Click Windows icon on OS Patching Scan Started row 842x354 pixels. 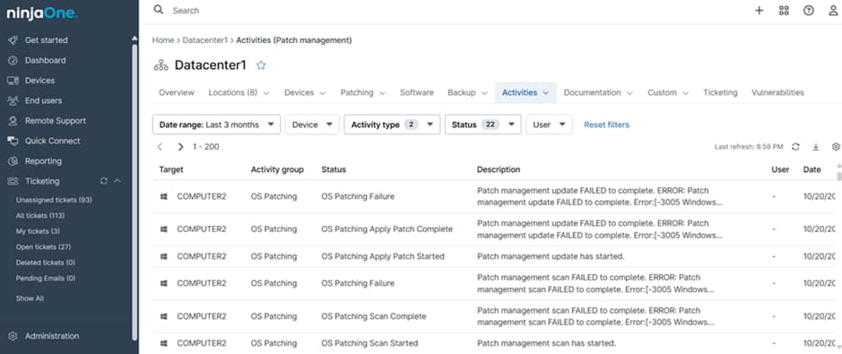(164, 343)
